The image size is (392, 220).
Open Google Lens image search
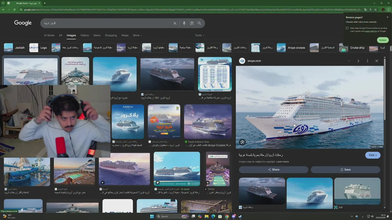[192, 23]
